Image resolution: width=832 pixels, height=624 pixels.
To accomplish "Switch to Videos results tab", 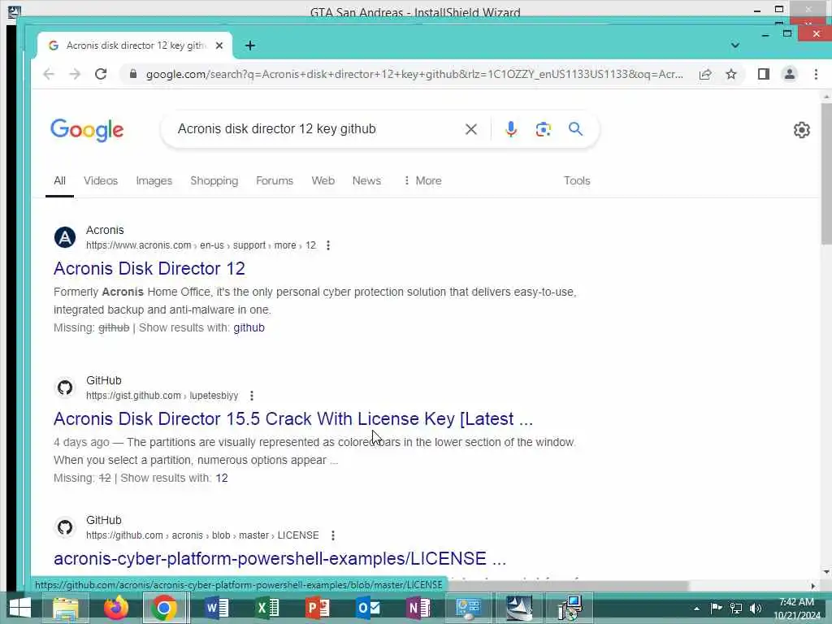I will (101, 180).
